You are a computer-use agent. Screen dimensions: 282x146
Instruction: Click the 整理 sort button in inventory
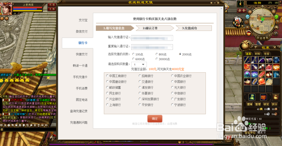coord(258,105)
